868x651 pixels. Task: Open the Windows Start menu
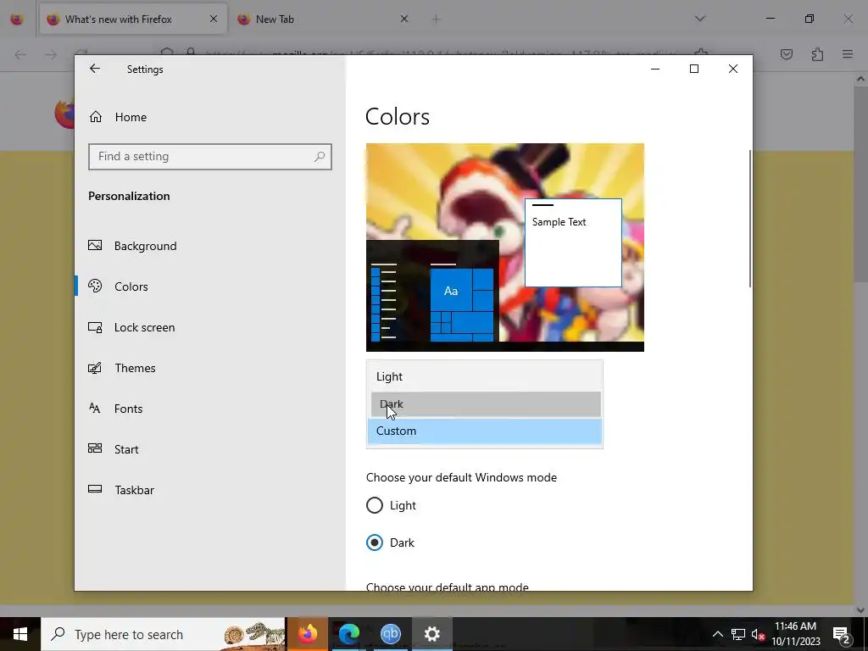pyautogui.click(x=20, y=634)
